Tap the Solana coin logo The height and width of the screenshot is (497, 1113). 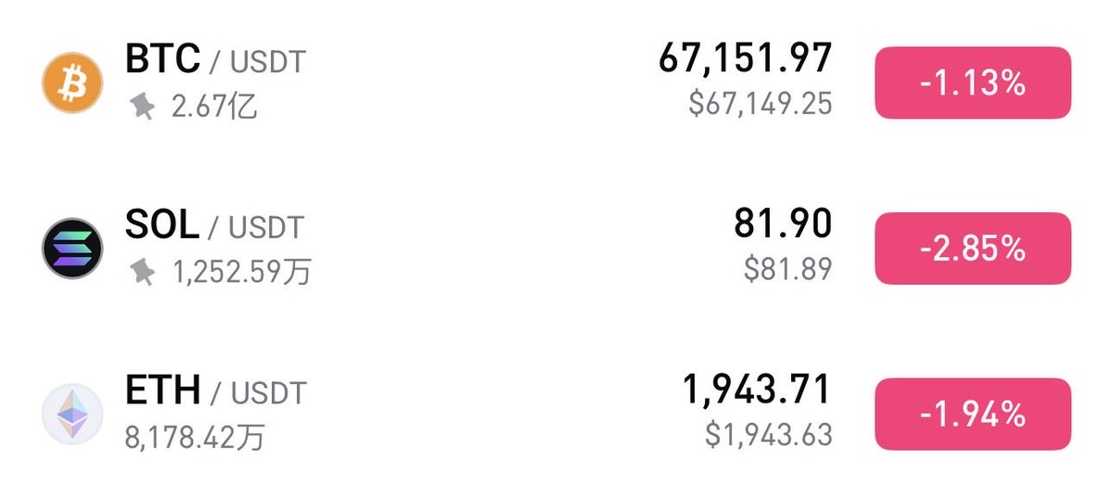tap(72, 248)
